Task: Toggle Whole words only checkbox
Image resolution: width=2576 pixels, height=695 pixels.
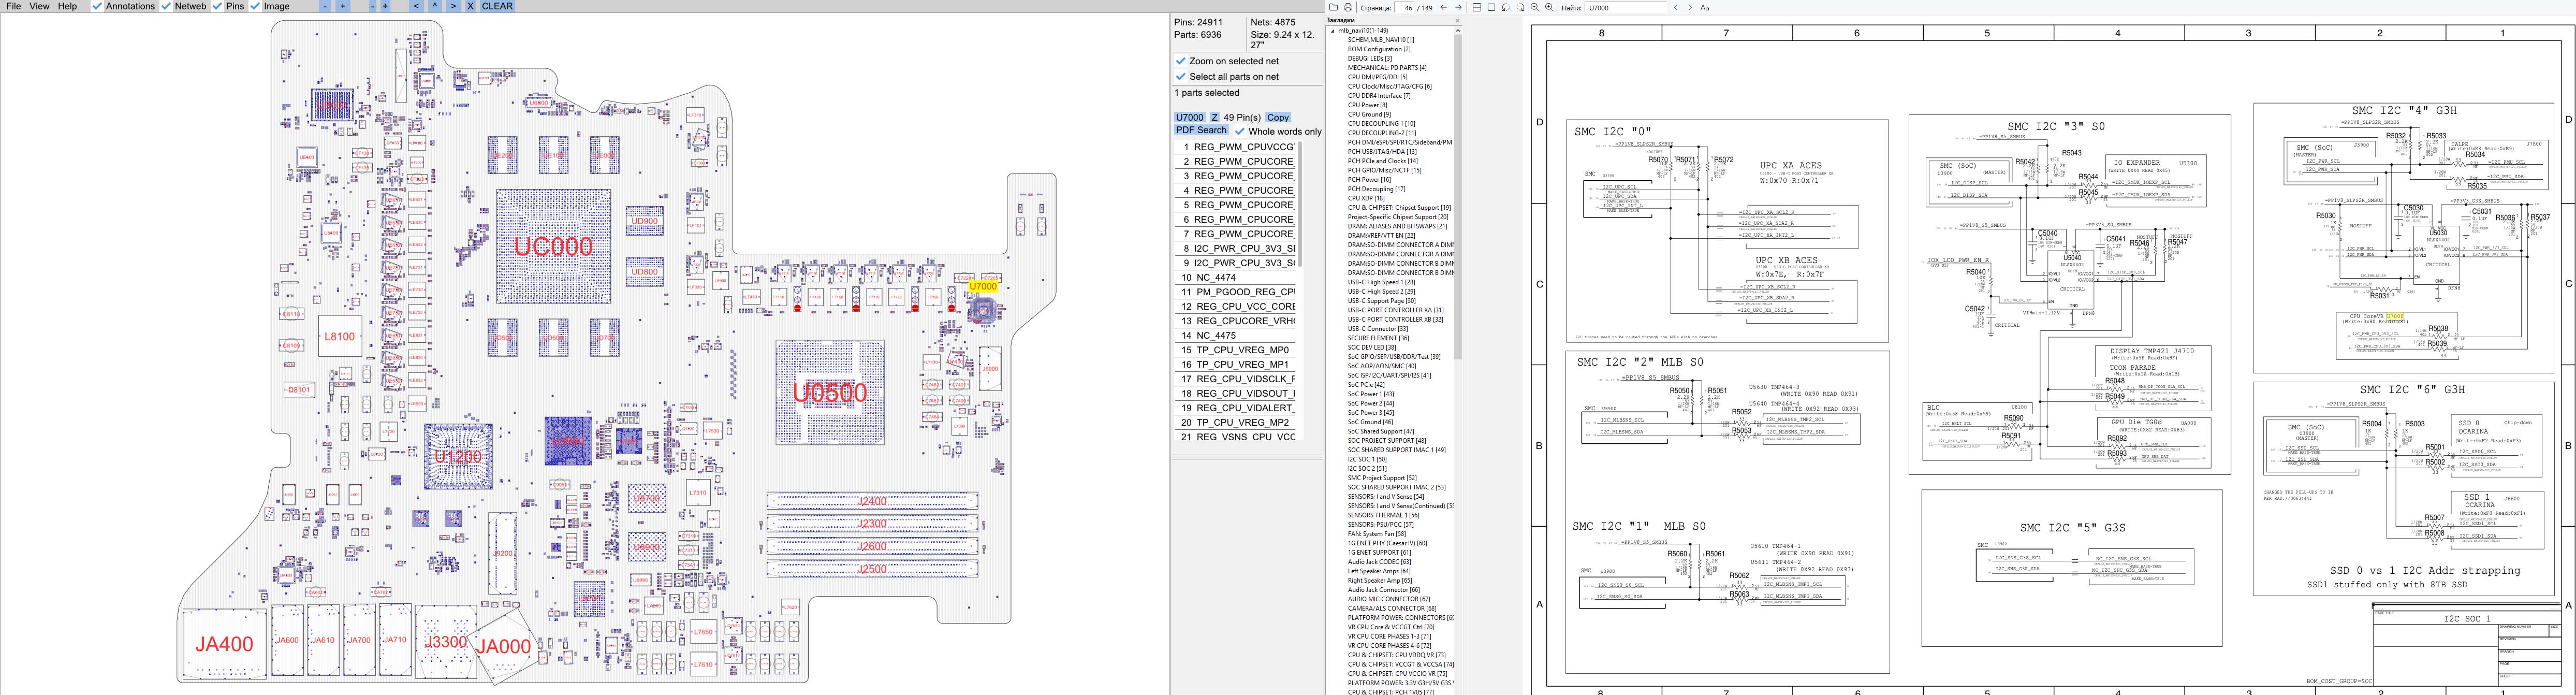Action: [x=1240, y=131]
